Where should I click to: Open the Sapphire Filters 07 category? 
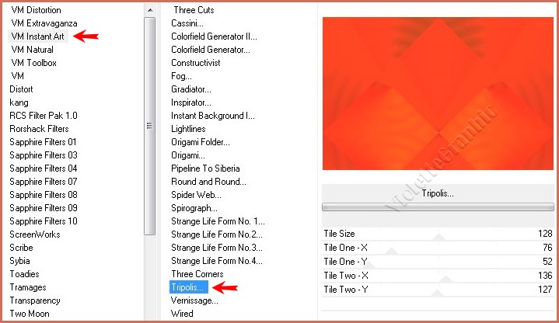tap(43, 182)
